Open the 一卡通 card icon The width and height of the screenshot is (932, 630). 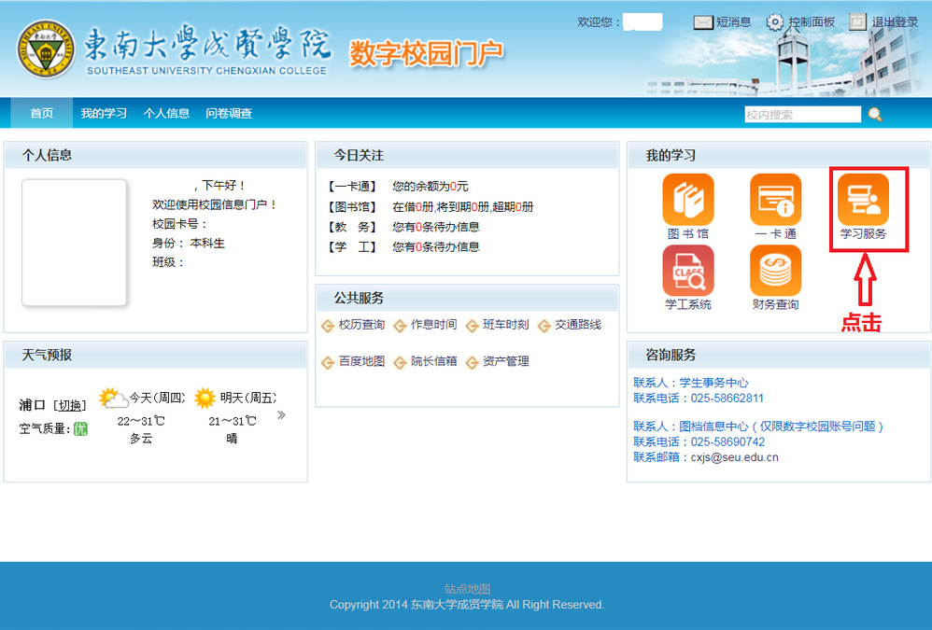coord(775,200)
